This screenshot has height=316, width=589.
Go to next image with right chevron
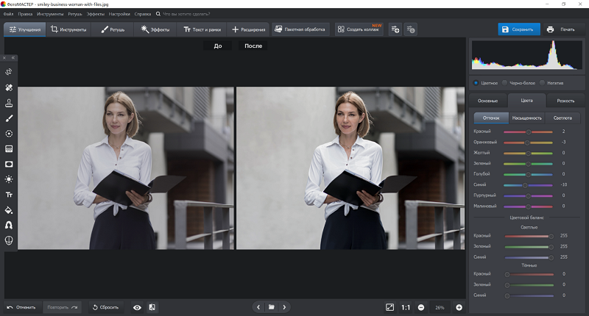click(284, 306)
